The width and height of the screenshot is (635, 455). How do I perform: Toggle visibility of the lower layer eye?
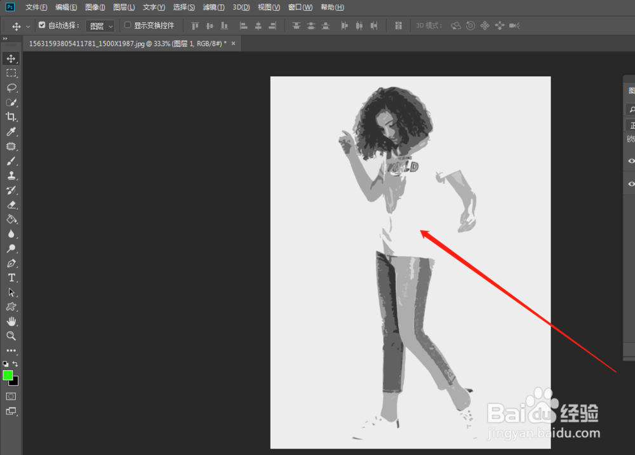(631, 184)
